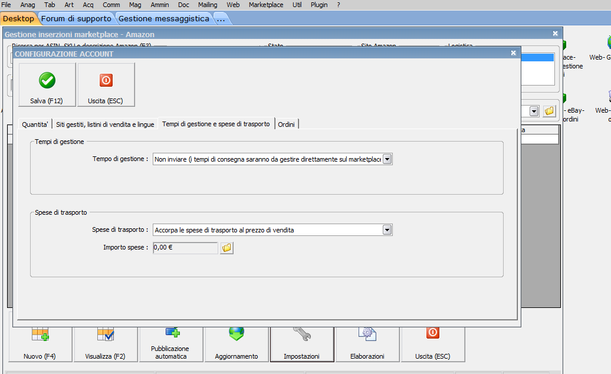Open the Anag menu
Viewport: 611px width, 374px height.
[x=28, y=5]
